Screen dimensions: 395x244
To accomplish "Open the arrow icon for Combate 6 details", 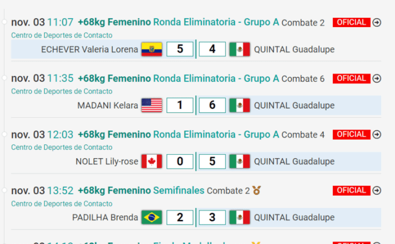I will click(x=377, y=78).
